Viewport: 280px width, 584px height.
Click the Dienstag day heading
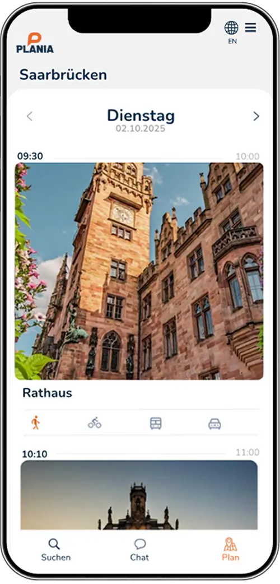(141, 116)
